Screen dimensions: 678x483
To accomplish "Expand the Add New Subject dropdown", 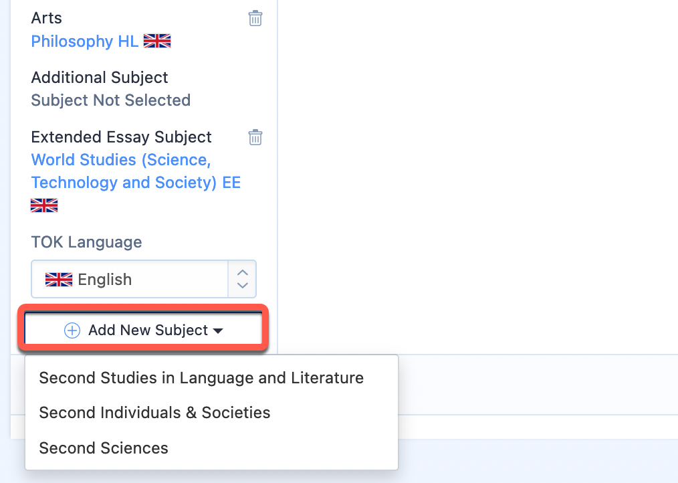I will pyautogui.click(x=144, y=330).
